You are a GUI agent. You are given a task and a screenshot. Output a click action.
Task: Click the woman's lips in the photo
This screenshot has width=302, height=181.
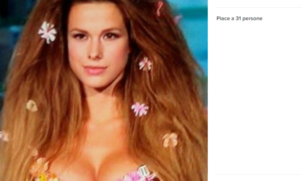click(x=95, y=70)
